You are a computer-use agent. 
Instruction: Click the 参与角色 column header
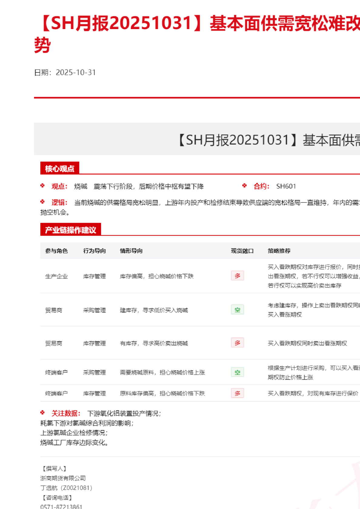(x=56, y=251)
